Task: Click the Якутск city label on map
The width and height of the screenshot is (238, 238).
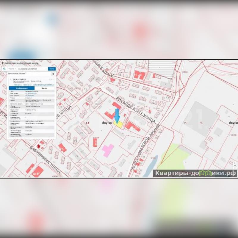Action: [105, 122]
